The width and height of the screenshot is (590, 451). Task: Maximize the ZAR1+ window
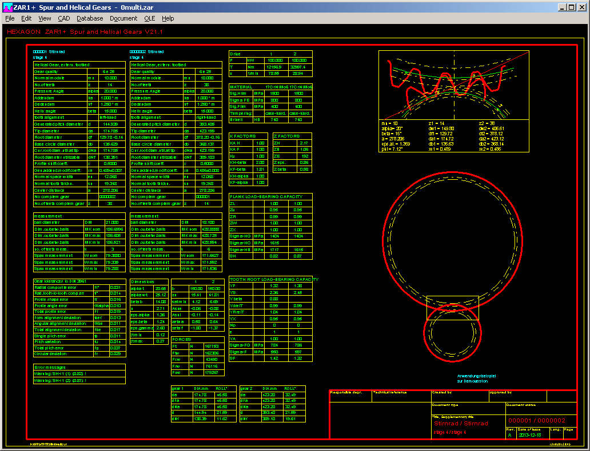pos(572,7)
